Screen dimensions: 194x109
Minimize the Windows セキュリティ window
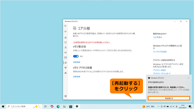coord(175,21)
